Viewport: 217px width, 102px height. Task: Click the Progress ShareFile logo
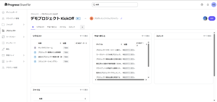point(18,5)
